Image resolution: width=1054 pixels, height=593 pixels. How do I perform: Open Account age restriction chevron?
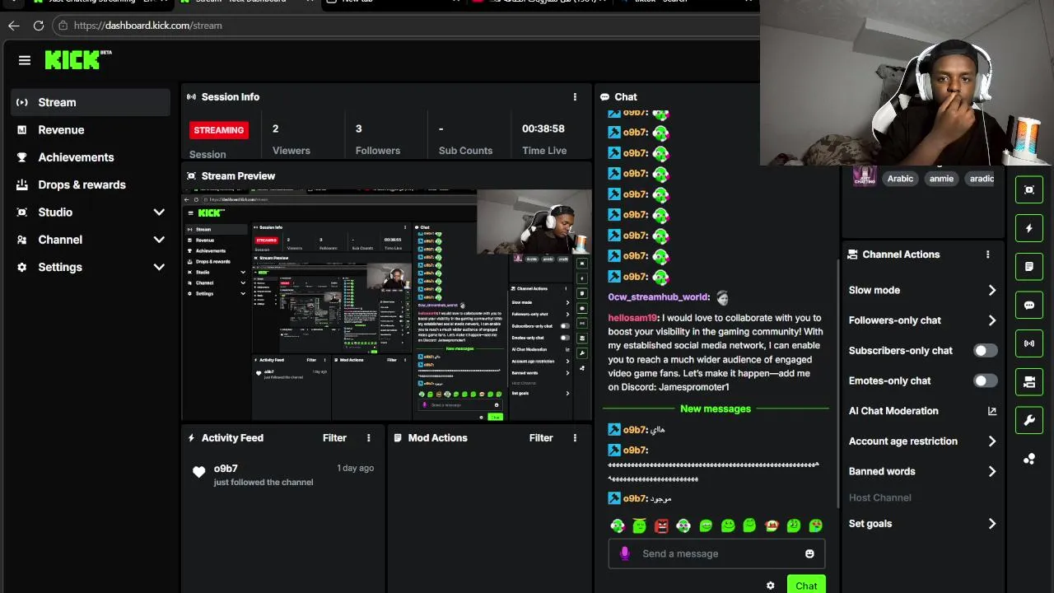tap(991, 441)
